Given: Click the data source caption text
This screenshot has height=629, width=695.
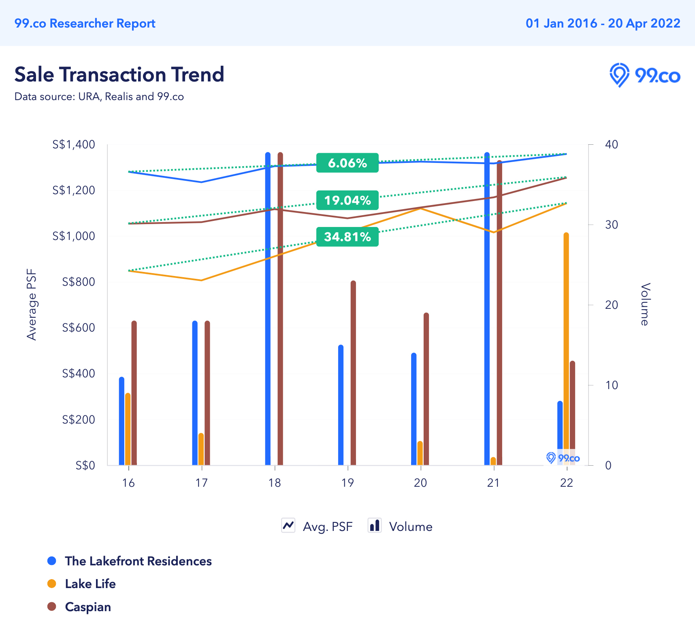Looking at the screenshot, I should [x=99, y=96].
